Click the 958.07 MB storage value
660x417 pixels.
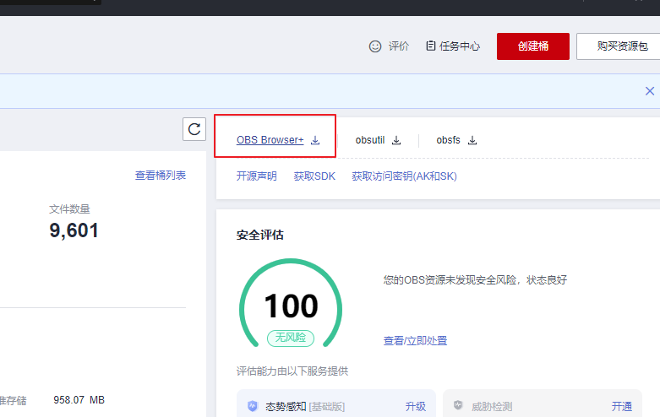tap(79, 400)
